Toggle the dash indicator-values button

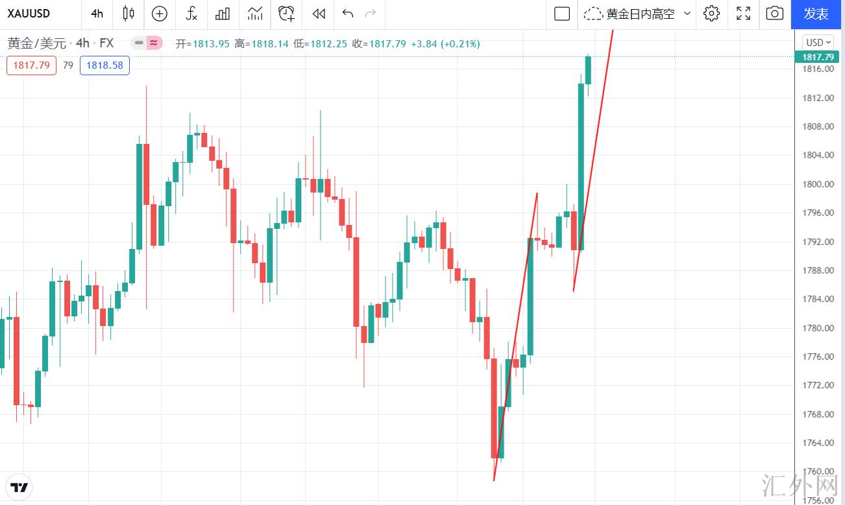139,43
